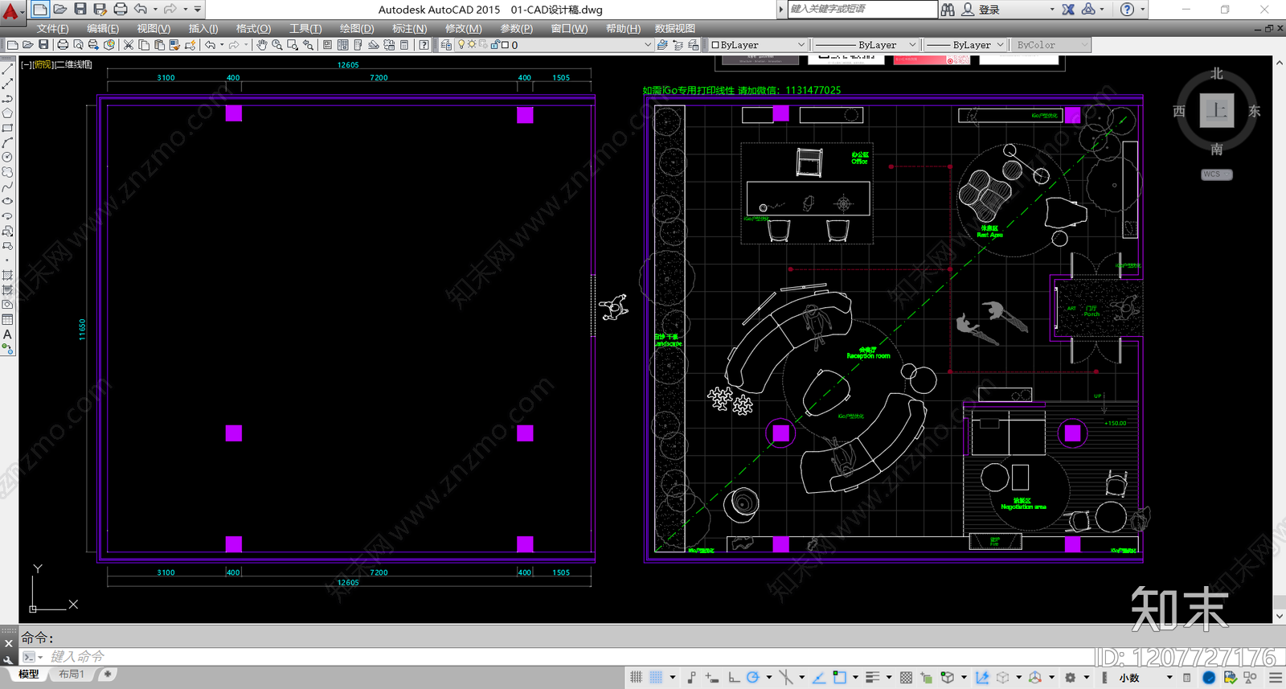Click the Plot print icon in Quick Access toolbar
The height and width of the screenshot is (689, 1286).
pos(120,9)
